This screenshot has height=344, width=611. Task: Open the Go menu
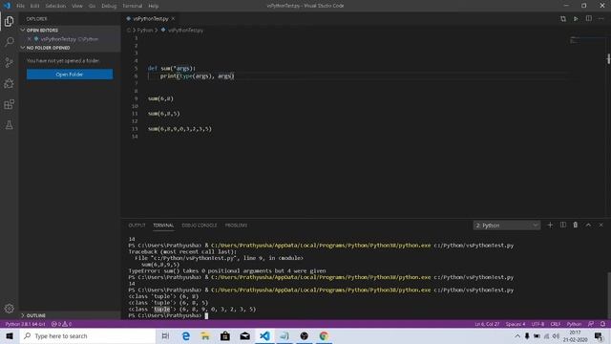pos(92,6)
